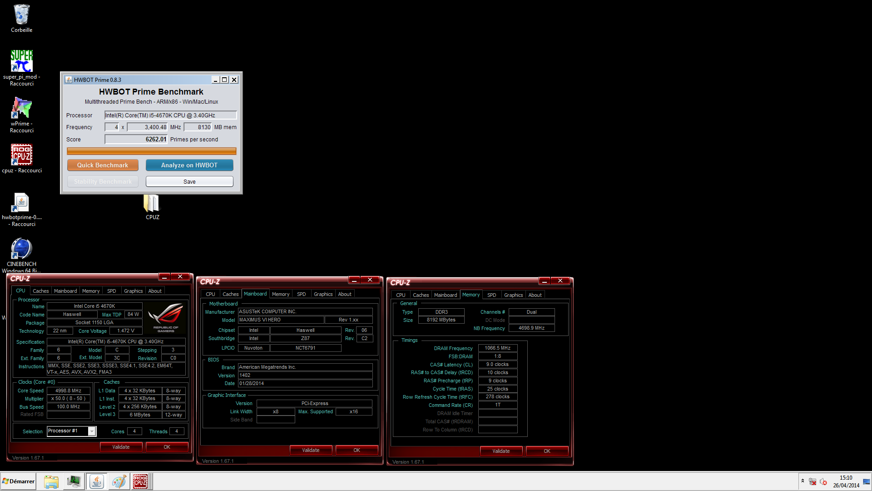Image resolution: width=872 pixels, height=491 pixels.
Task: Click the HWBOT Prime Java title icon
Action: 69,80
